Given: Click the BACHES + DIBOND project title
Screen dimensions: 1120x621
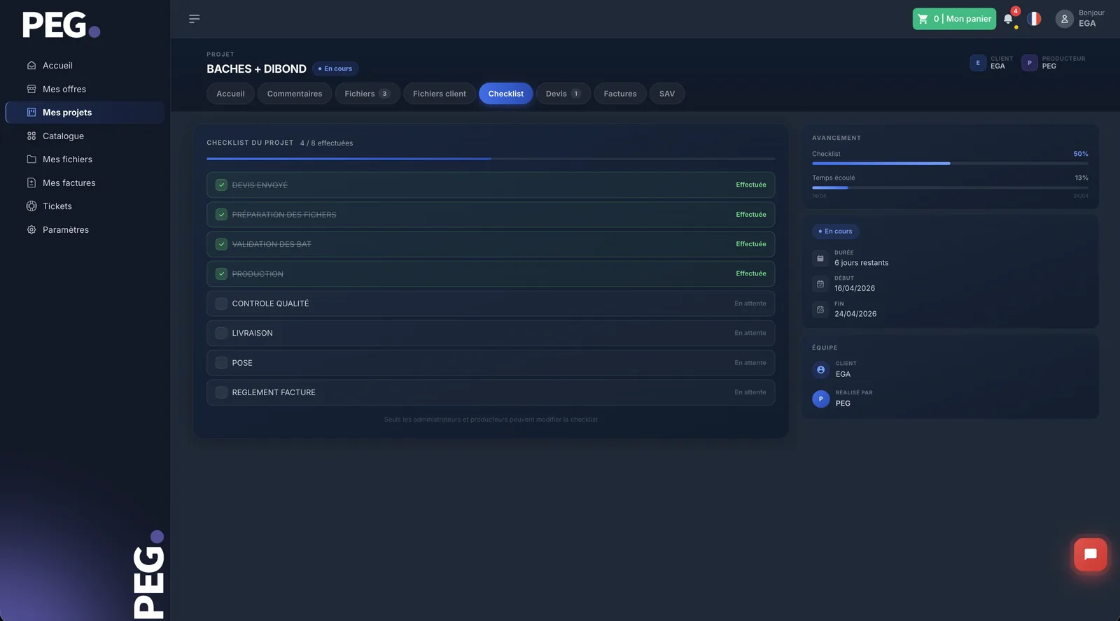Looking at the screenshot, I should [x=256, y=69].
